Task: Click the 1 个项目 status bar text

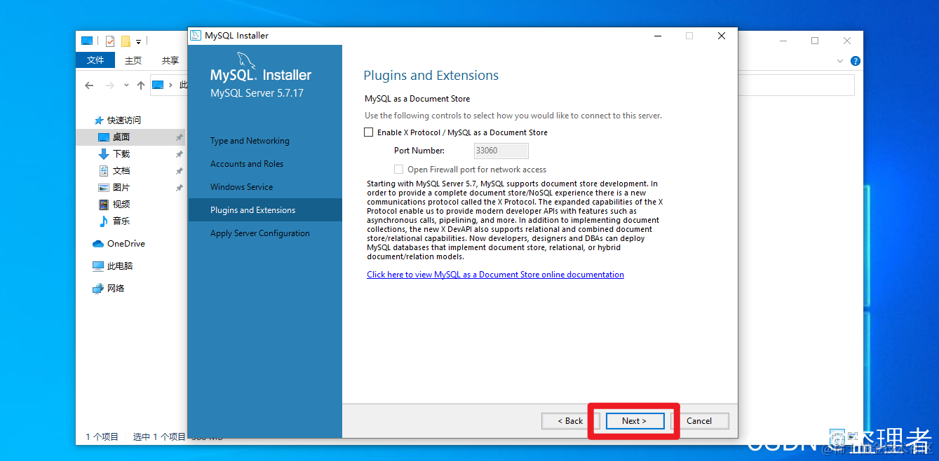Action: pos(102,437)
